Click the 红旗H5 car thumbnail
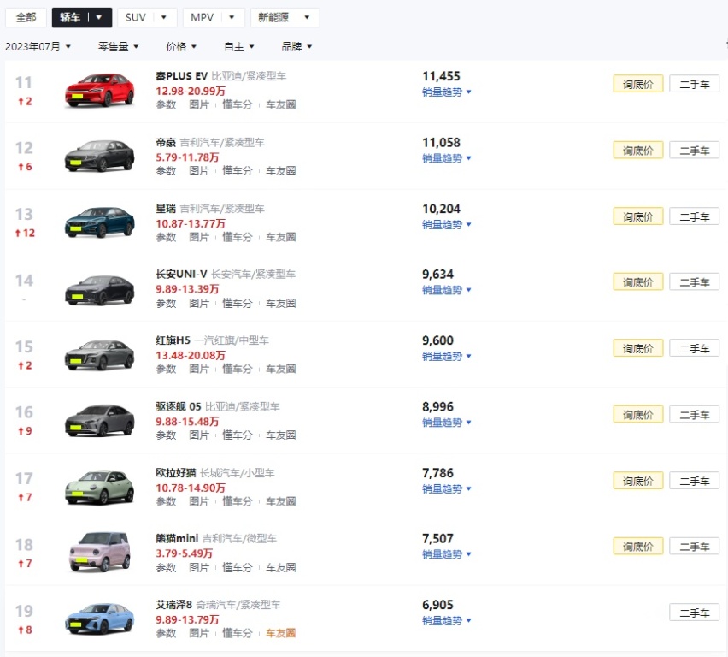Image resolution: width=728 pixels, height=657 pixels. point(99,355)
